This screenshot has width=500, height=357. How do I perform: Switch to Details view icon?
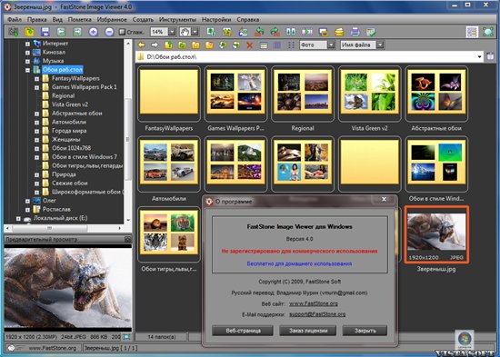click(x=277, y=45)
